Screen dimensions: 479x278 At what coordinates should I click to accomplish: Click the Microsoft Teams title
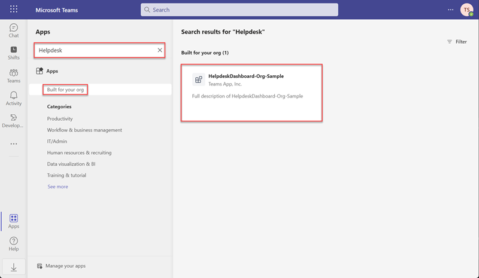tap(56, 10)
